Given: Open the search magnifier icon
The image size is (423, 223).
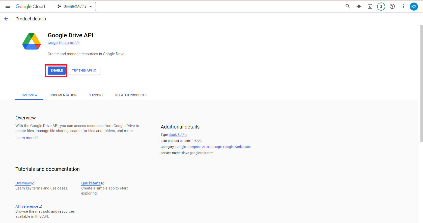Looking at the screenshot, I should click(x=348, y=6).
